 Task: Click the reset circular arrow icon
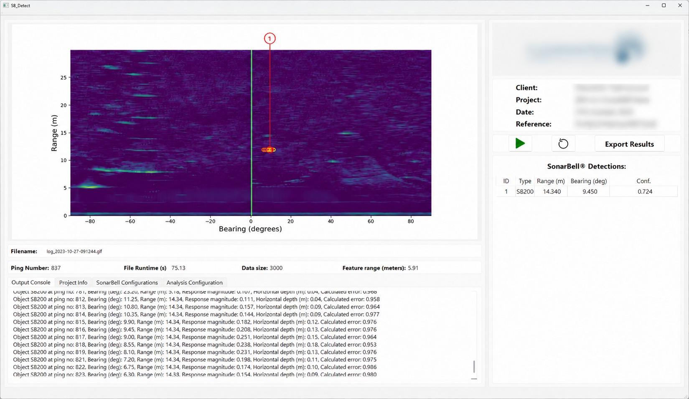click(x=563, y=143)
